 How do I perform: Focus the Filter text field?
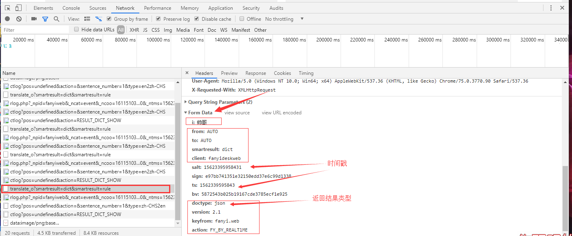tap(35, 30)
